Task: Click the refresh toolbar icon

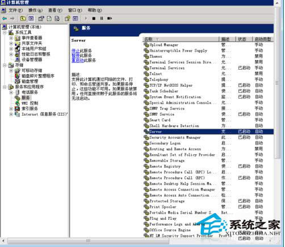Action: 49,18
